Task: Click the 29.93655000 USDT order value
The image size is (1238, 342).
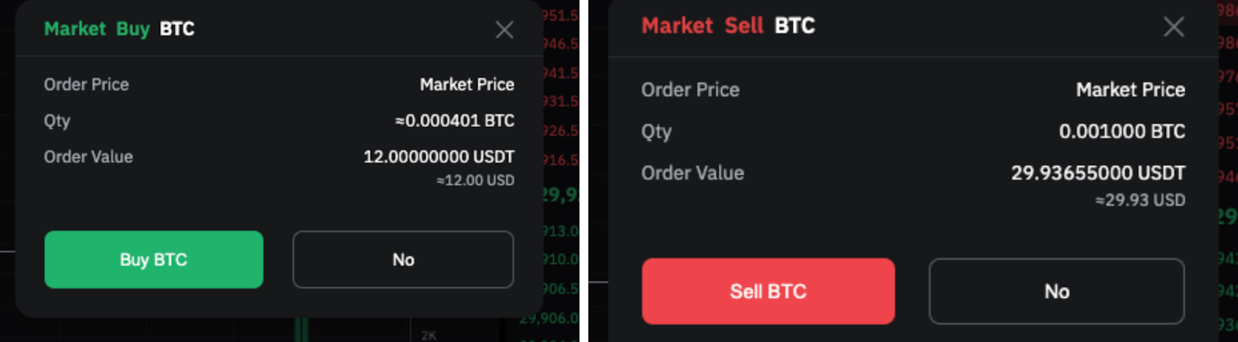Action: click(1098, 173)
